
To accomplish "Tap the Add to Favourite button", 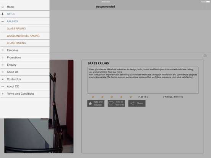I will point(116,103).
